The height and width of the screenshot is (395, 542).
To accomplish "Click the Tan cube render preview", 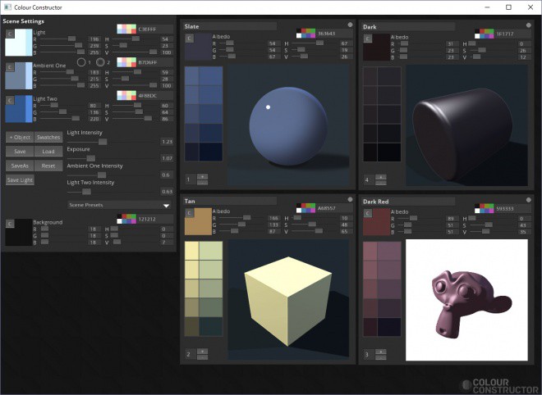I will pos(288,300).
